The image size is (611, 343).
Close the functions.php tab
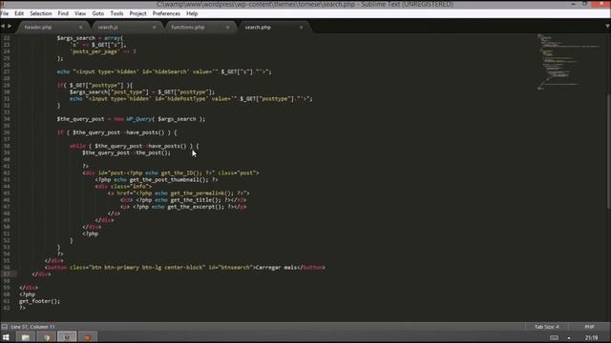click(228, 28)
